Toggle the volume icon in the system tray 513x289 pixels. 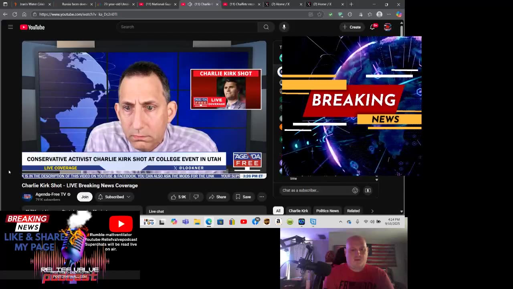(372, 222)
